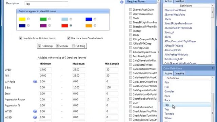The image size is (217, 122).
Task: Edit VP$IP maximum value field
Action: coord(78,69)
